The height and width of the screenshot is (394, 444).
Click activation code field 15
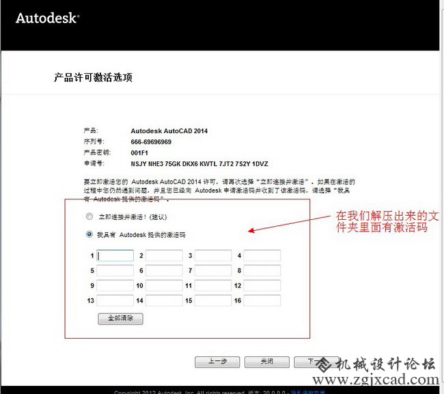[213, 300]
